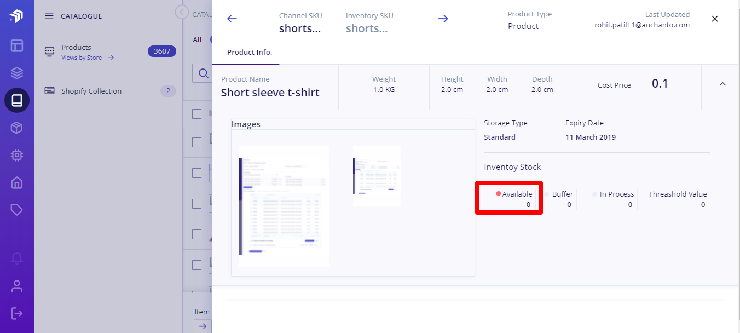The image size is (740, 333).
Task: Tick the select-all checkbox in table header
Action: [197, 114]
